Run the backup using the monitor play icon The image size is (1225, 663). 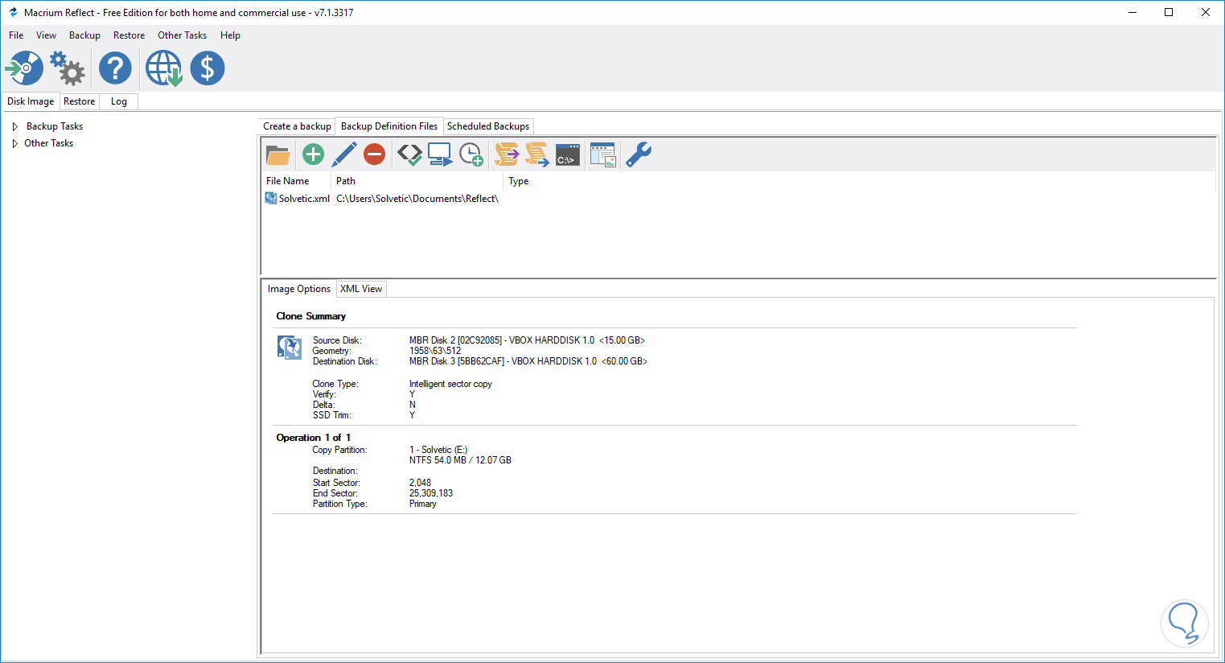click(440, 154)
